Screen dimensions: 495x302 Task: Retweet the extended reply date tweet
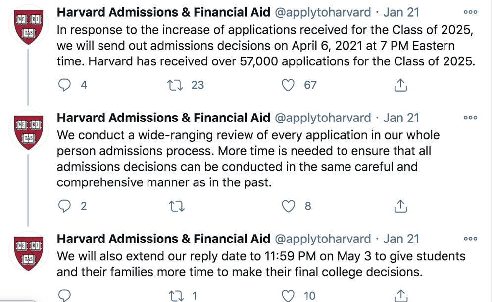[176, 296]
